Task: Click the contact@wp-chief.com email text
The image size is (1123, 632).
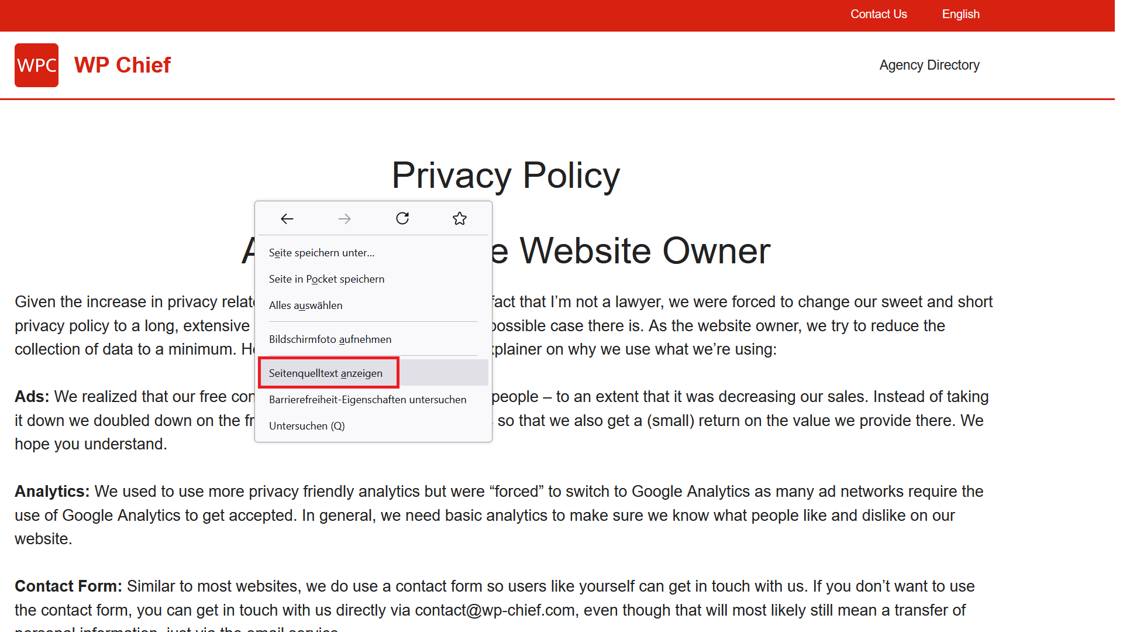Action: pyautogui.click(x=495, y=610)
